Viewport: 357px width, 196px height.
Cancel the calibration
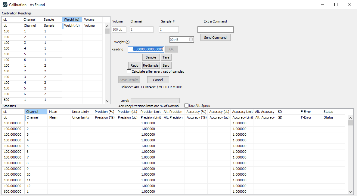[x=158, y=80]
